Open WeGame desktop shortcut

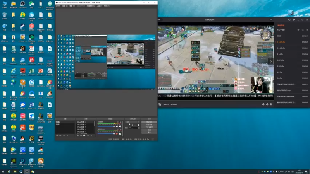click(x=22, y=49)
